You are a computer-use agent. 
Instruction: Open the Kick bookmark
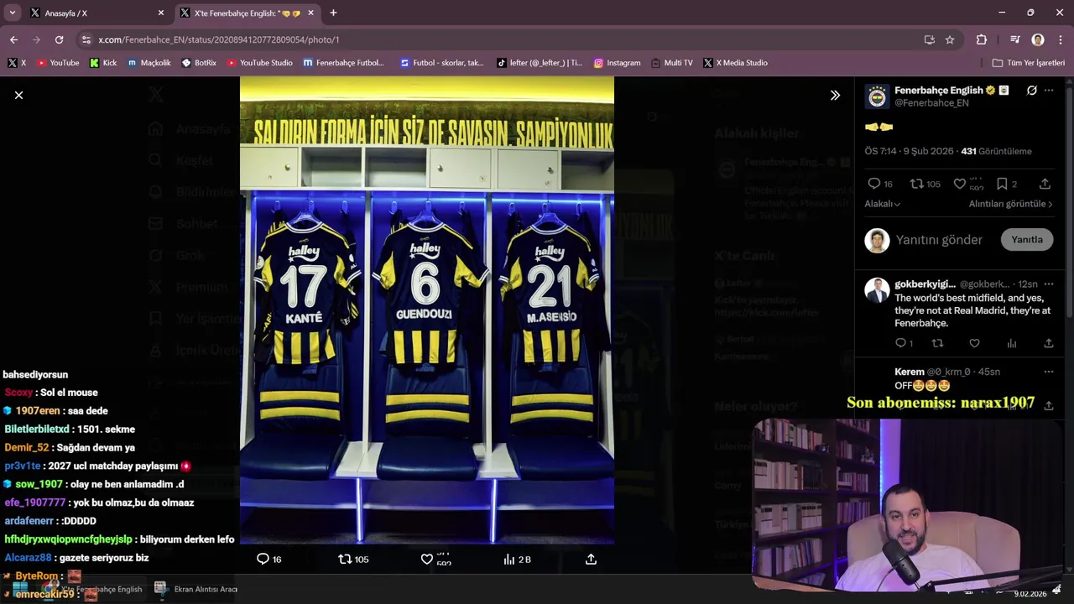click(103, 63)
